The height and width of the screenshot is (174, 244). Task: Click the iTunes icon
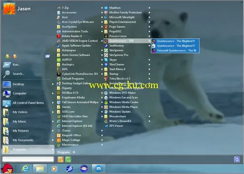tap(59, 131)
